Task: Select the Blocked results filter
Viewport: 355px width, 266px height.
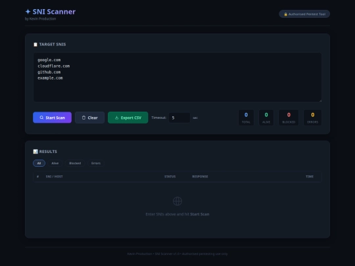Action: pos(75,163)
